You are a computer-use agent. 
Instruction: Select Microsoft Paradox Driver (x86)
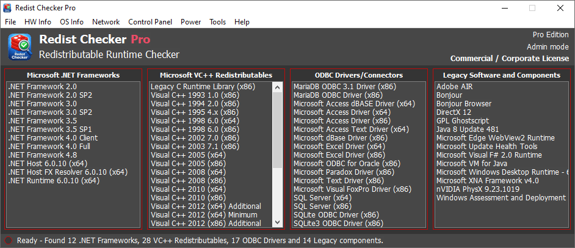[344, 172]
